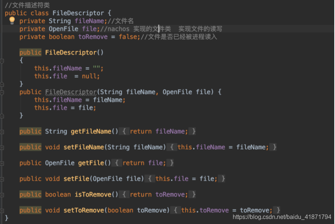Click 'null' in 'this.file = null;'

(x=89, y=76)
